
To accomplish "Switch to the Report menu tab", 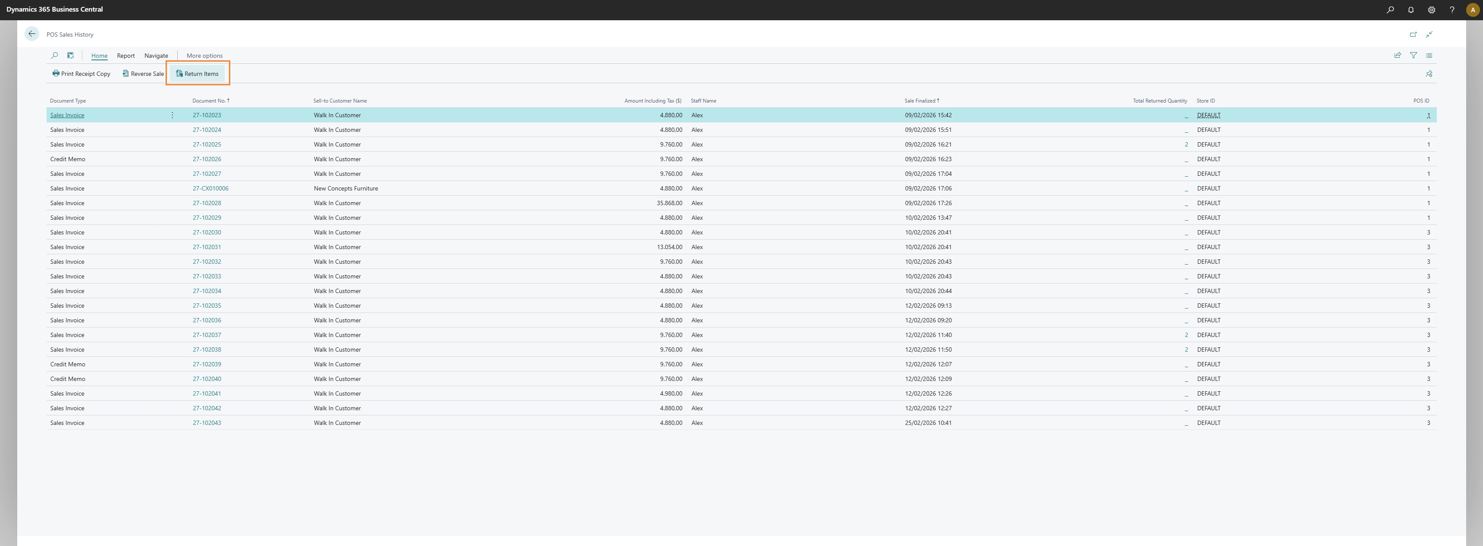I will click(125, 56).
